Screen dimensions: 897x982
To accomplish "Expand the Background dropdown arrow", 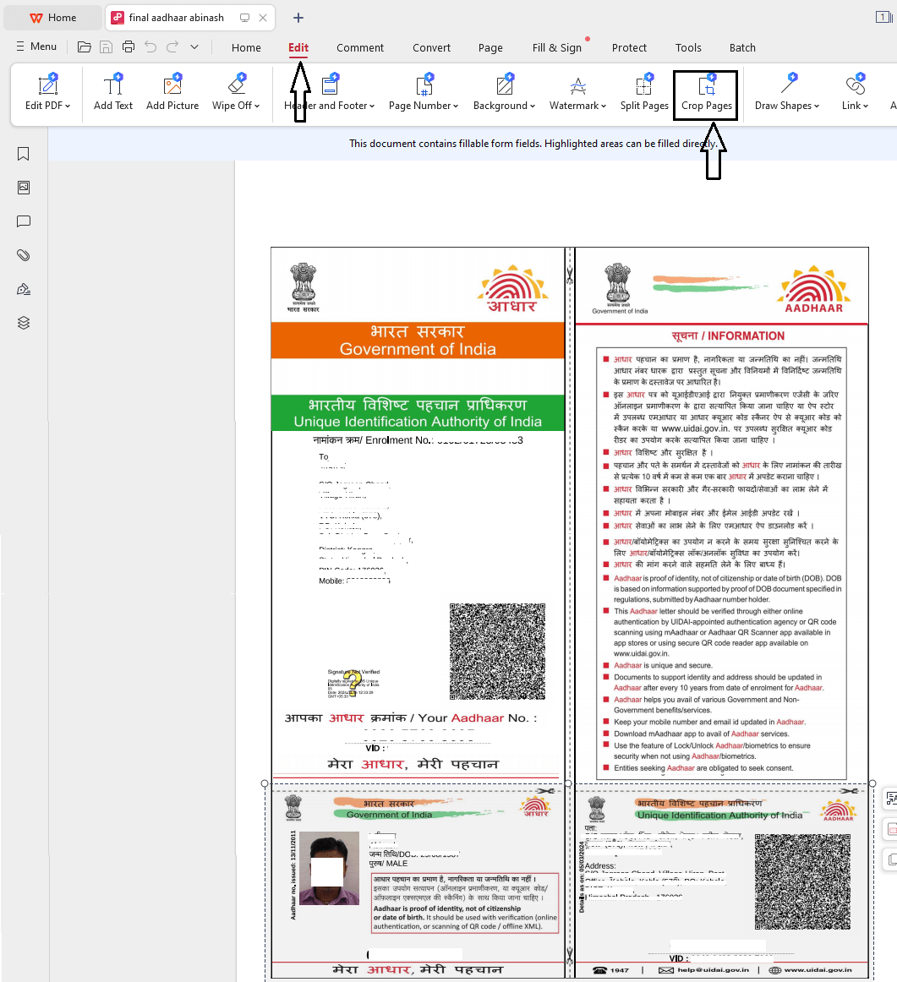I will pyautogui.click(x=533, y=106).
